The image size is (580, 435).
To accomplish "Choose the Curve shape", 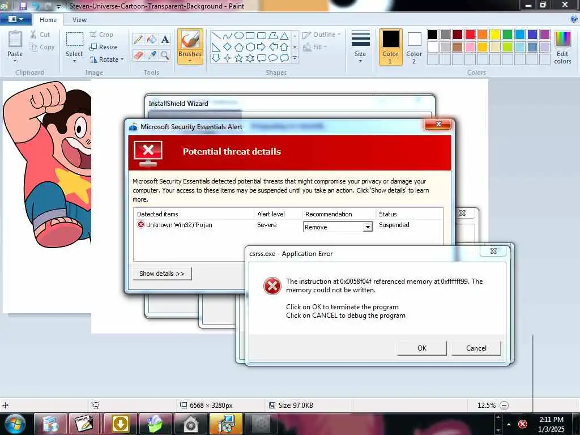I will (x=228, y=36).
